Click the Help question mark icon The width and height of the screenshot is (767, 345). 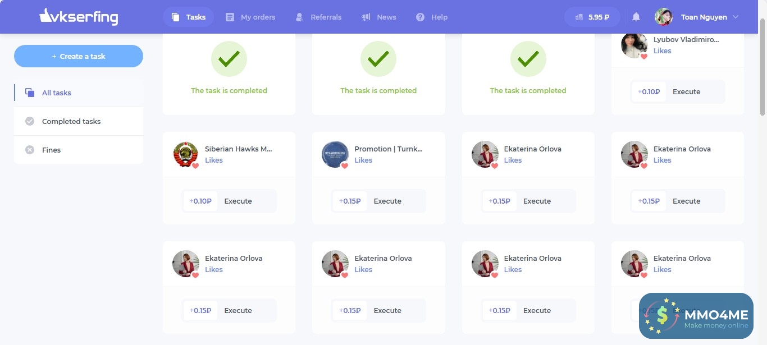[420, 17]
